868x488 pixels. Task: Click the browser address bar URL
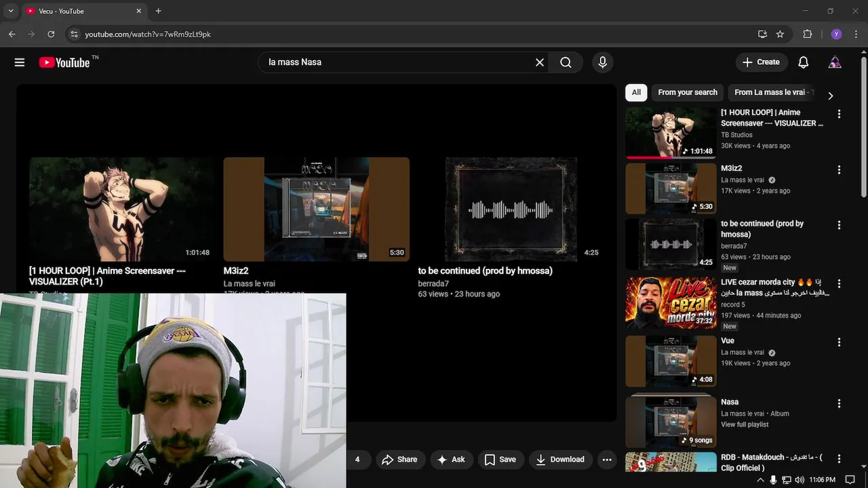[148, 34]
